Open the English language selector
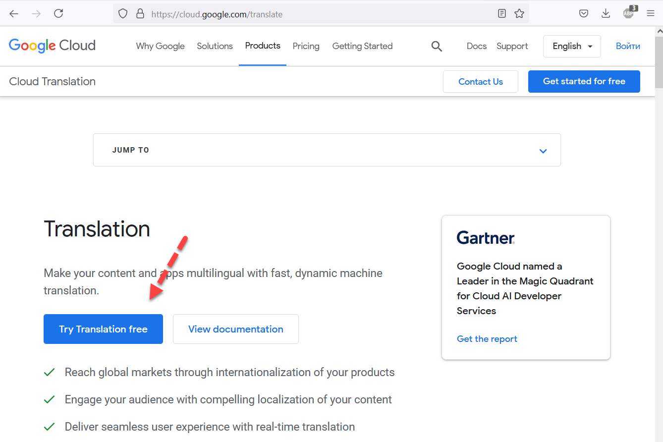663x442 pixels. pyautogui.click(x=572, y=46)
